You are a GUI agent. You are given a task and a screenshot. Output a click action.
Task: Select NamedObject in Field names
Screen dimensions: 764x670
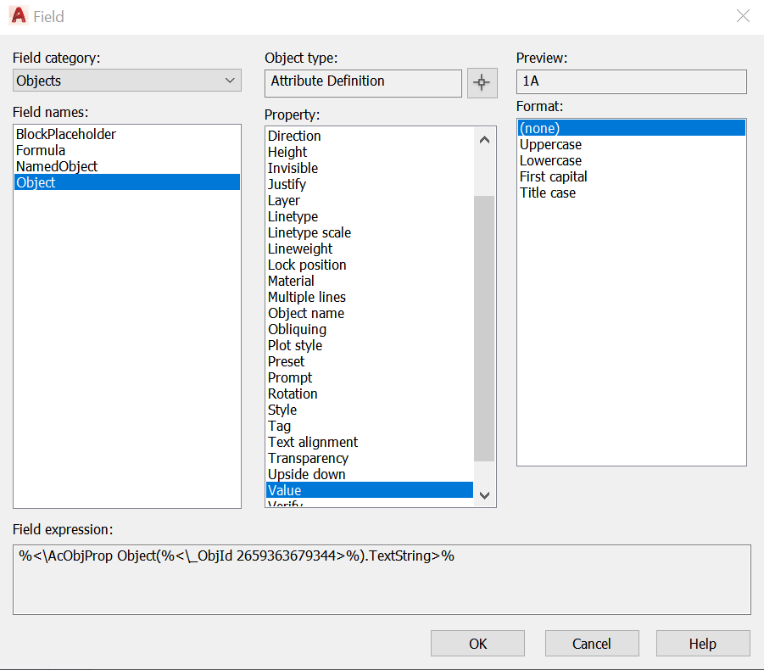click(x=126, y=166)
